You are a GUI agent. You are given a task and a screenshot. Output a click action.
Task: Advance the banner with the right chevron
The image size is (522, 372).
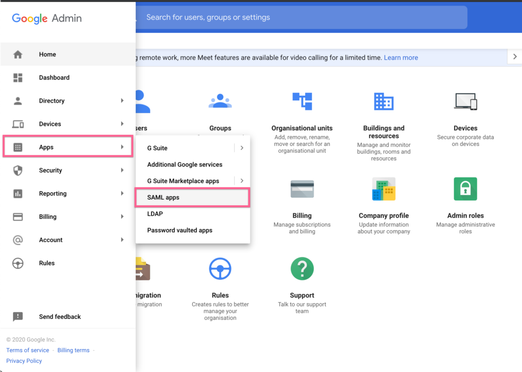(x=515, y=57)
